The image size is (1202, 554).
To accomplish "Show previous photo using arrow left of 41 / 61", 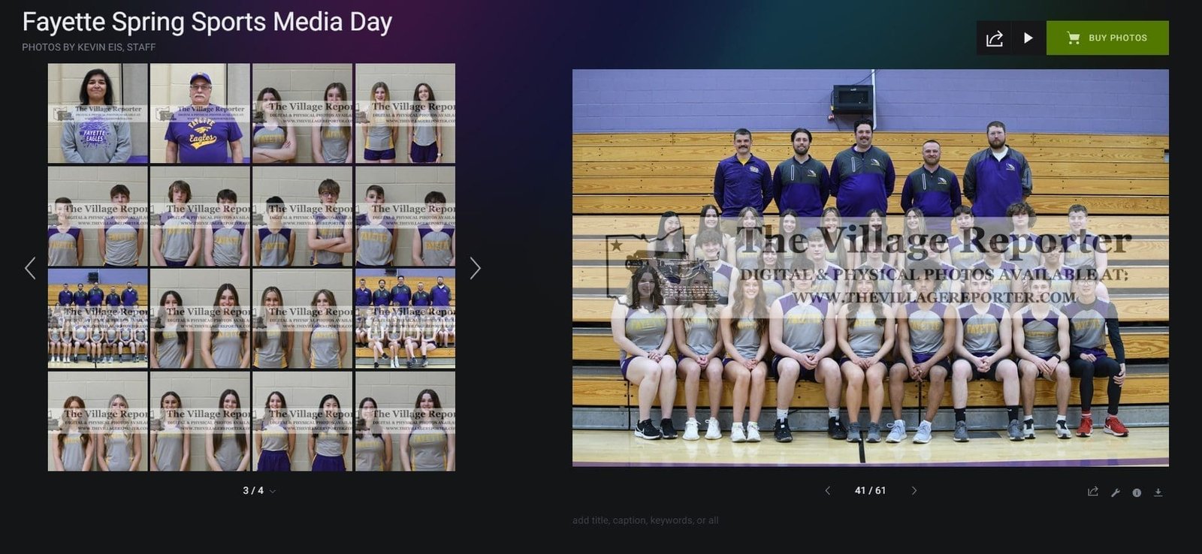I will point(827,491).
